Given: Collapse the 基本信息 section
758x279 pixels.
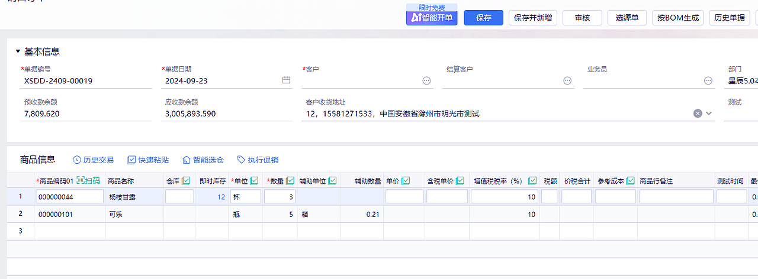Looking at the screenshot, I should [18, 52].
